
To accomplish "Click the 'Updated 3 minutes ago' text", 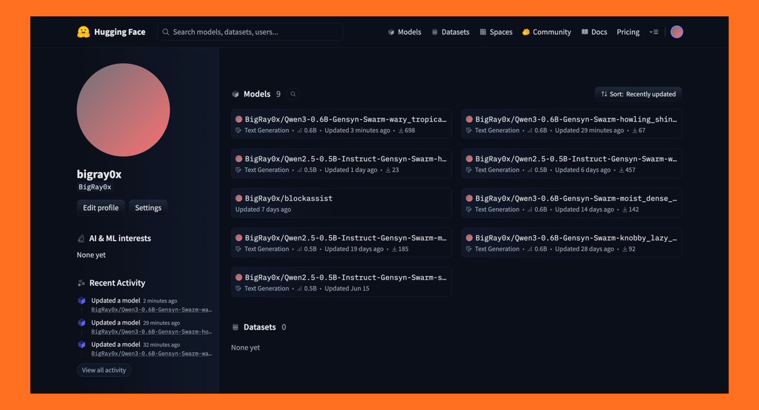I will [357, 130].
